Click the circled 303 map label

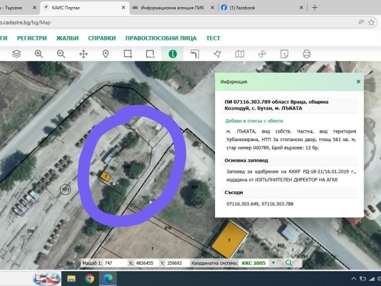[65, 189]
